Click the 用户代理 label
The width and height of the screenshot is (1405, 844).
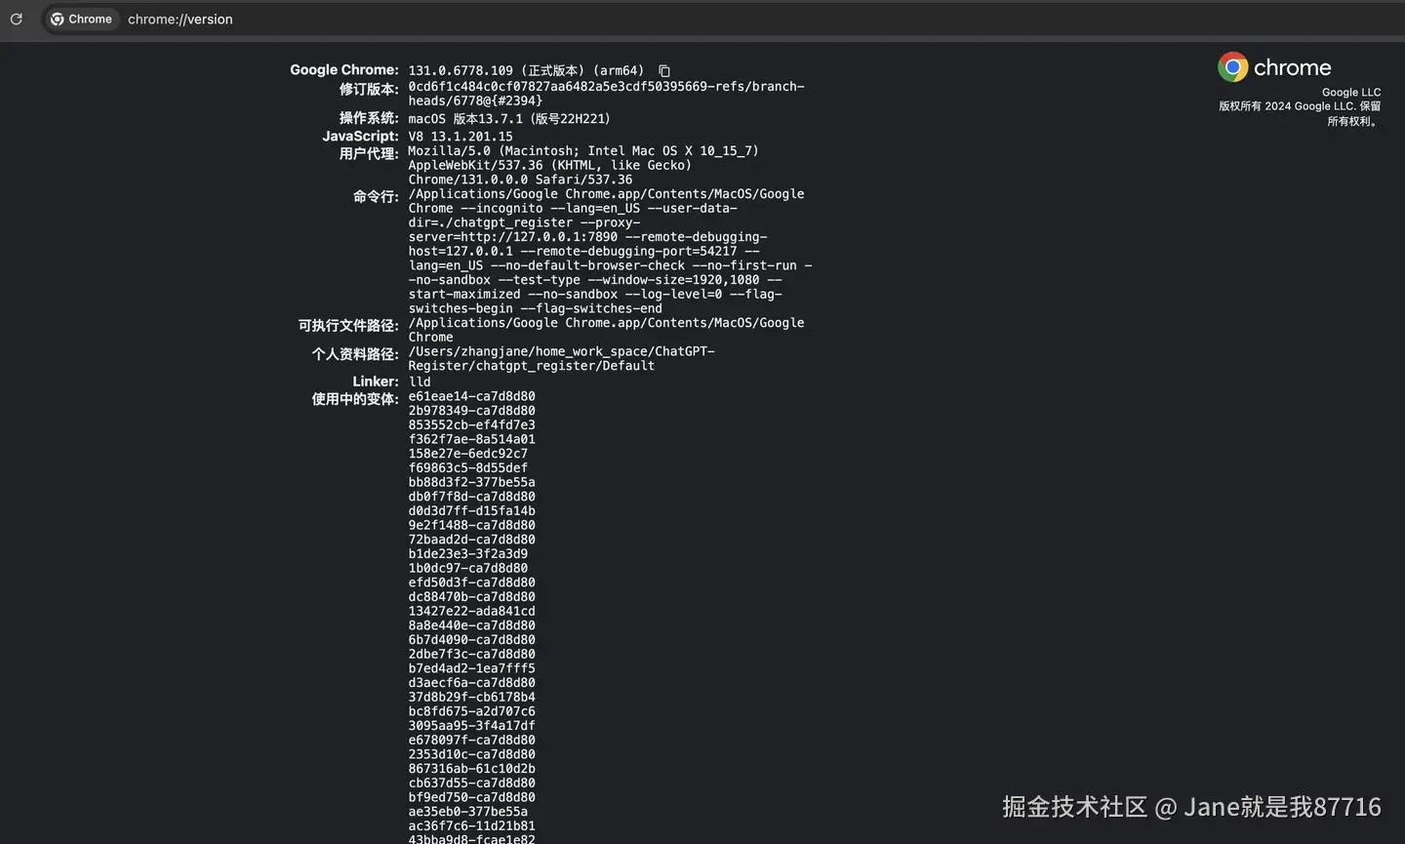tap(369, 153)
